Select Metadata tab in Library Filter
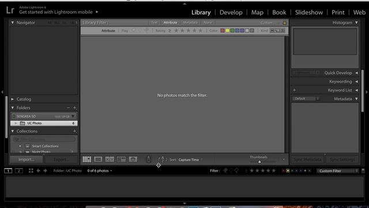 click(x=190, y=23)
